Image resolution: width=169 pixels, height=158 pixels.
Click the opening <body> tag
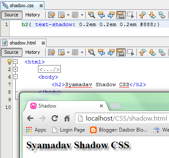pyautogui.click(x=48, y=77)
